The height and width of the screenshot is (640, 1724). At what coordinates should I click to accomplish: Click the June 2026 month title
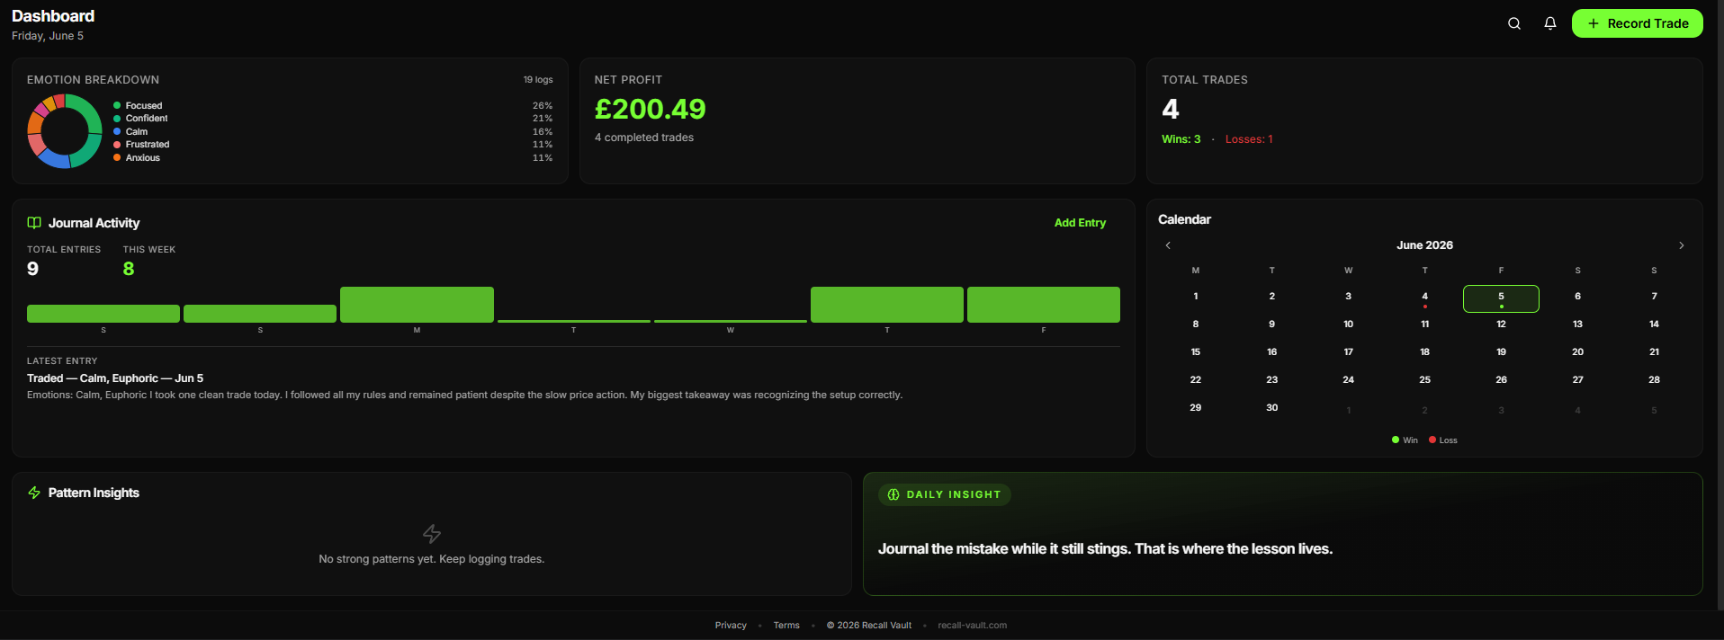click(x=1424, y=245)
